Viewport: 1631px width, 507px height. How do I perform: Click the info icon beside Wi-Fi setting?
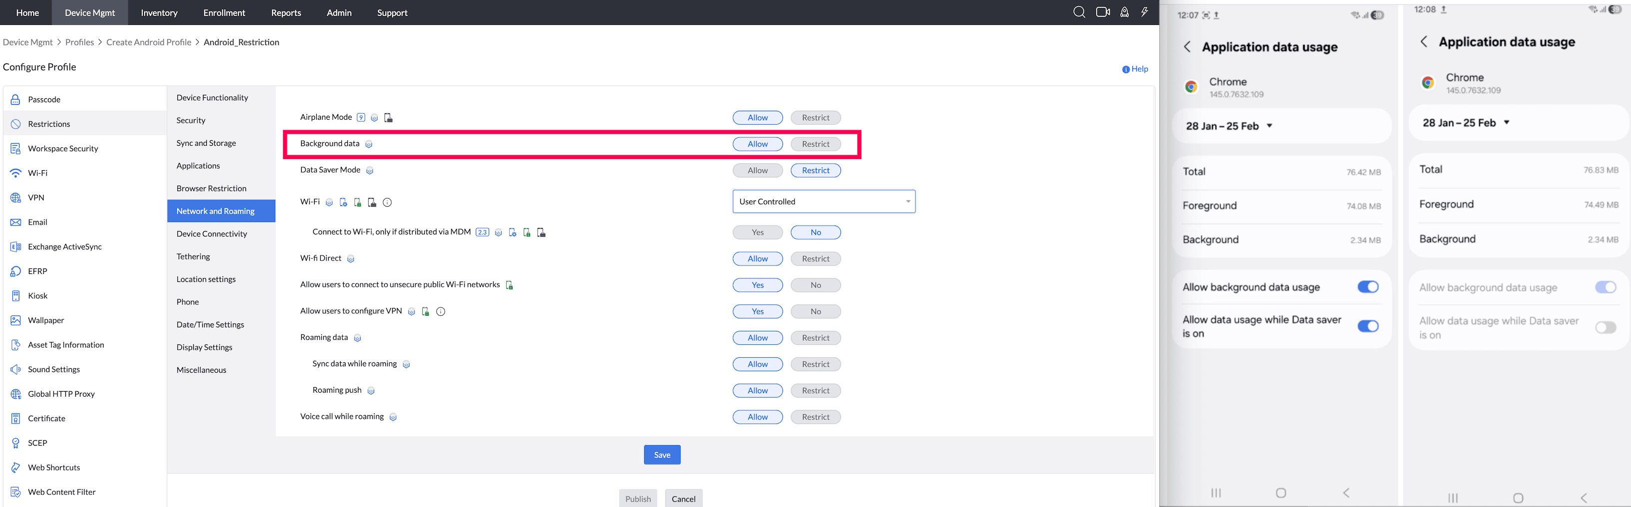387,202
